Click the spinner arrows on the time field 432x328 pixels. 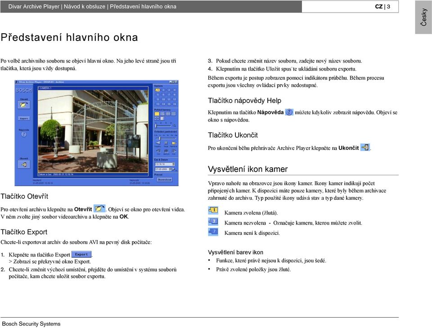coord(173,164)
